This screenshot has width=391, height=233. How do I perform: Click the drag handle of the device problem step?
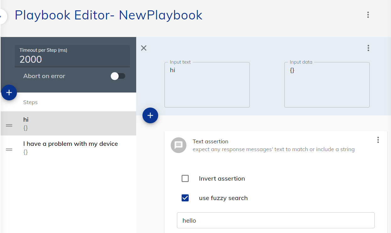[9, 150]
